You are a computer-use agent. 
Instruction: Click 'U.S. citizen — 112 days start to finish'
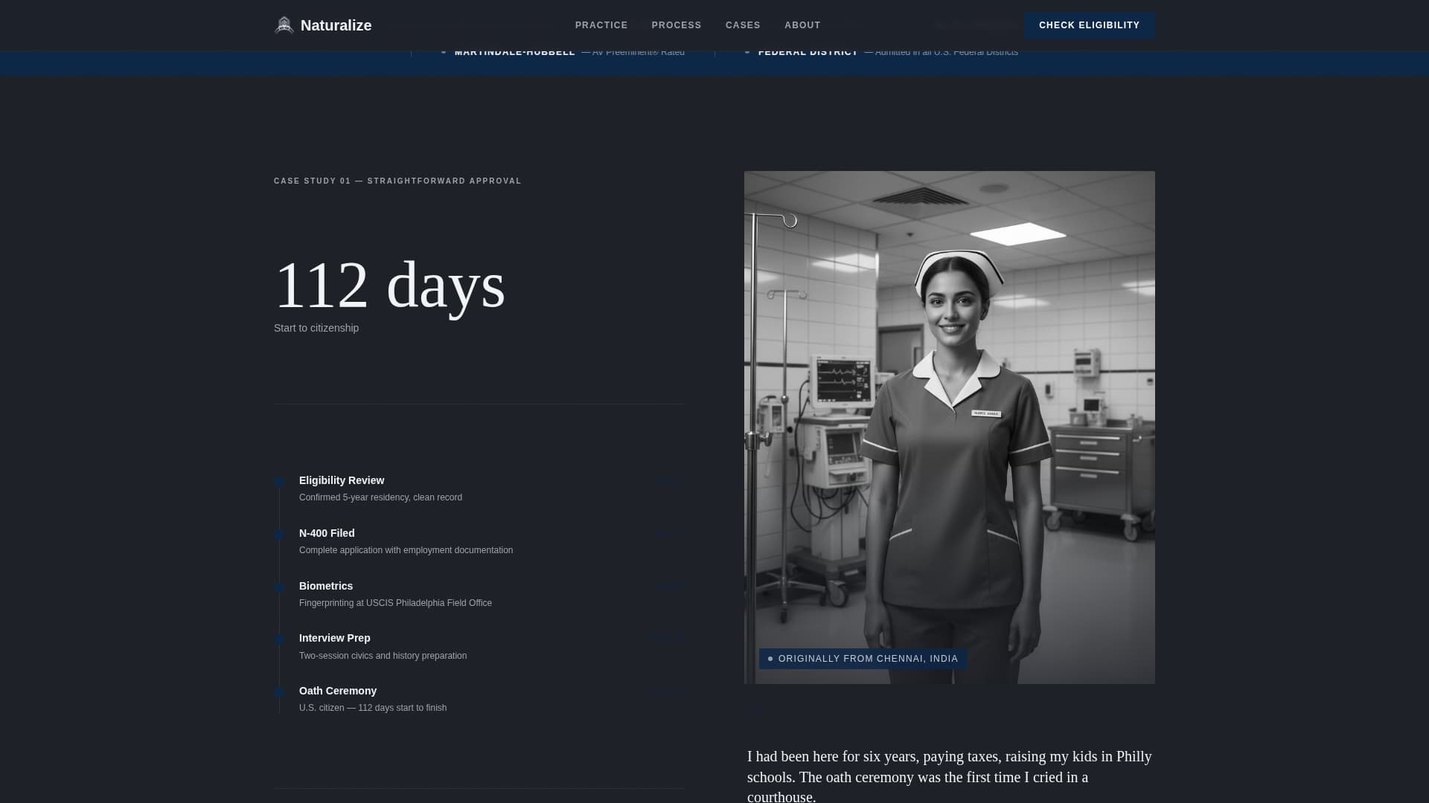pyautogui.click(x=373, y=708)
